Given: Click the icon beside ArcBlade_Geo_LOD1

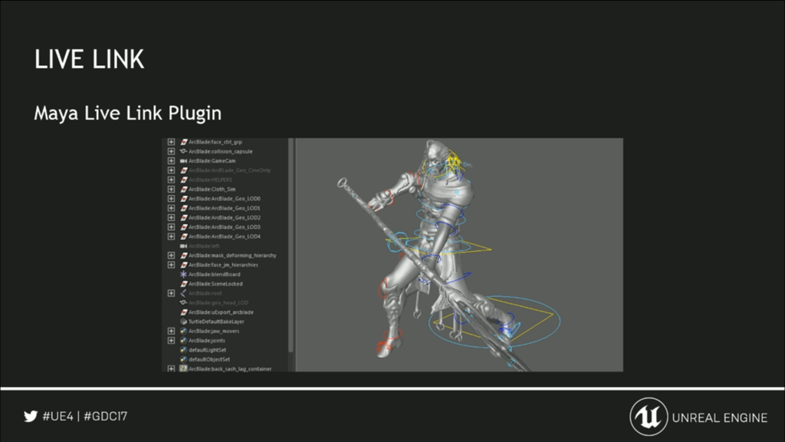Looking at the screenshot, I should click(x=184, y=208).
